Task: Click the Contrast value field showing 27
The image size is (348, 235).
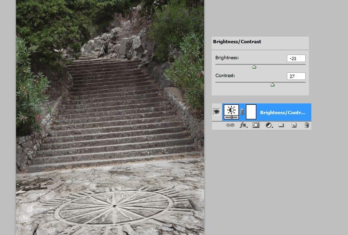Action: [x=296, y=76]
